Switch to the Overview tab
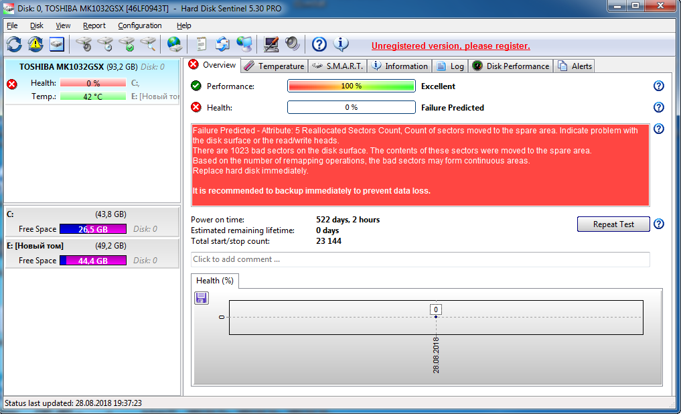 (212, 65)
